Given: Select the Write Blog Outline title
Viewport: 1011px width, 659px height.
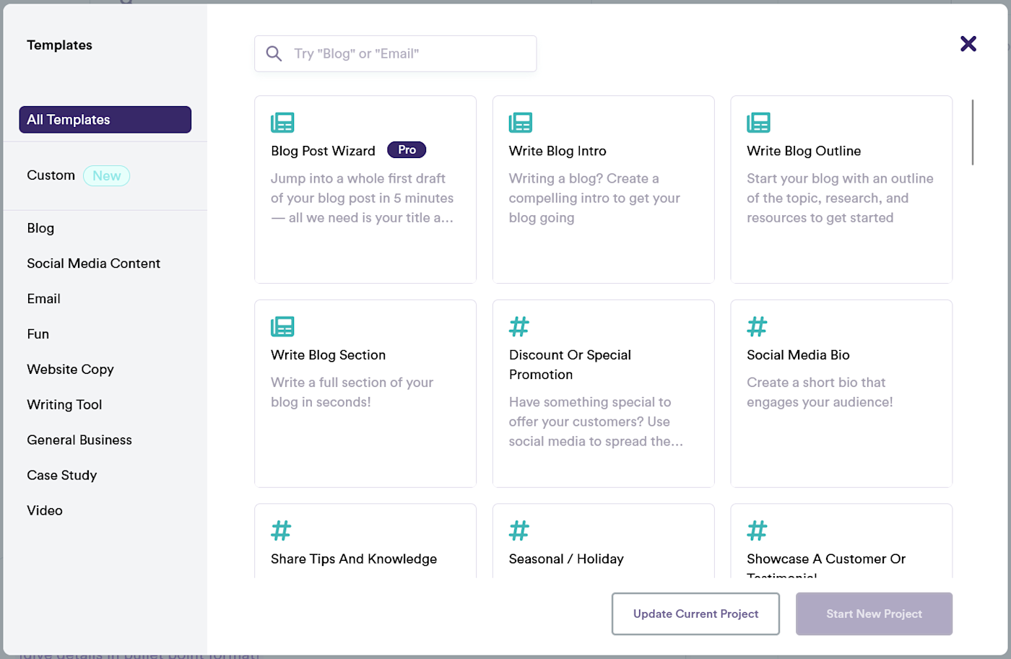Looking at the screenshot, I should (804, 151).
